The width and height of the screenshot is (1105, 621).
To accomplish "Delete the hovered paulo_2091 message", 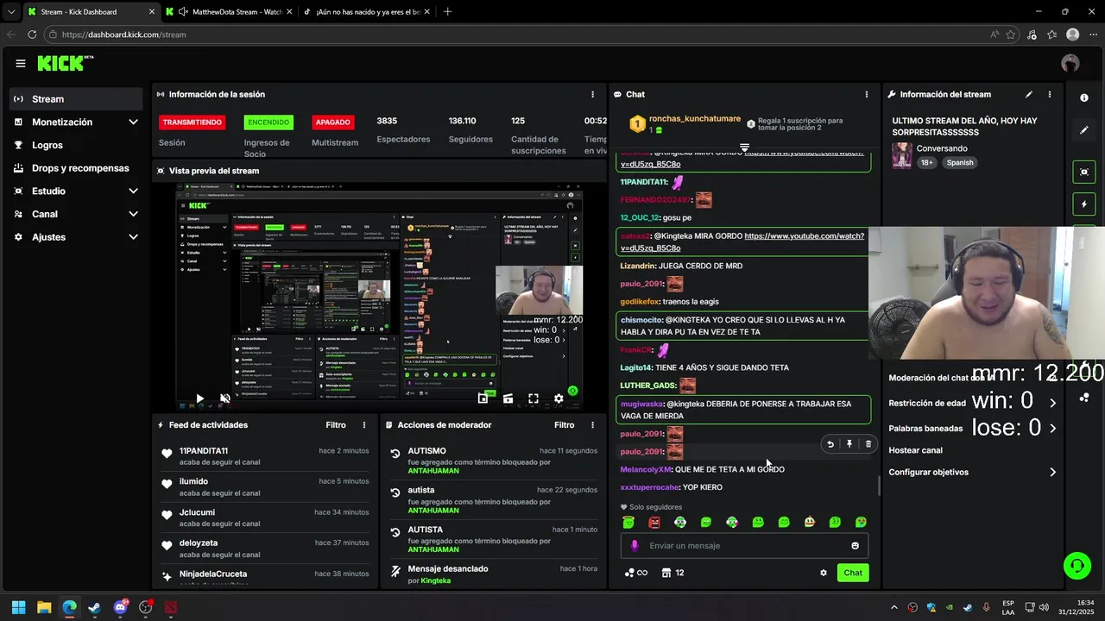I will click(x=868, y=444).
